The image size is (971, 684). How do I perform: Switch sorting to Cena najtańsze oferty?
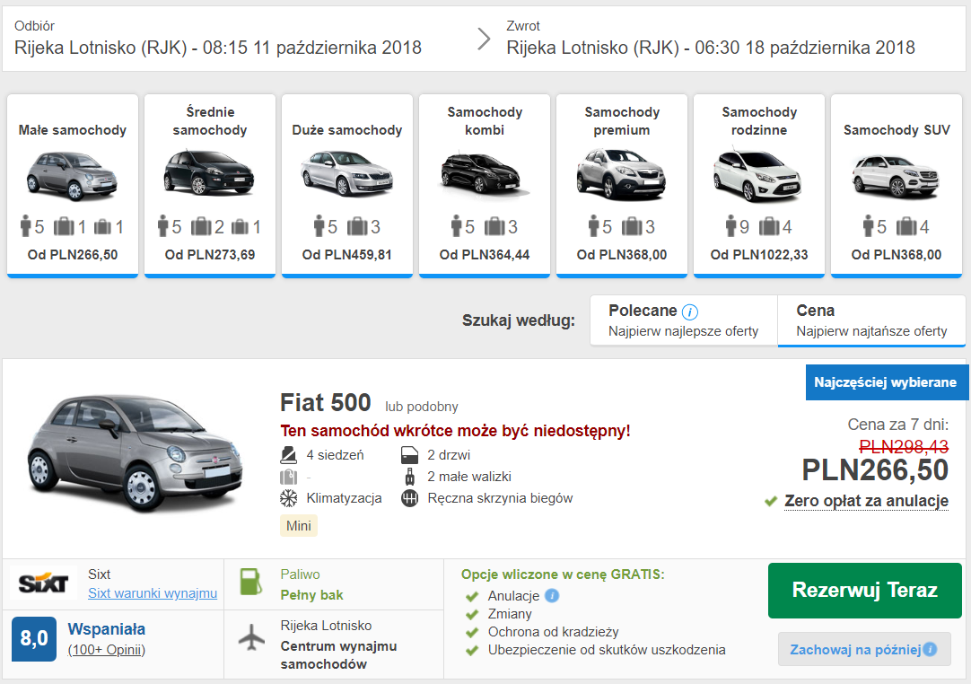(870, 319)
